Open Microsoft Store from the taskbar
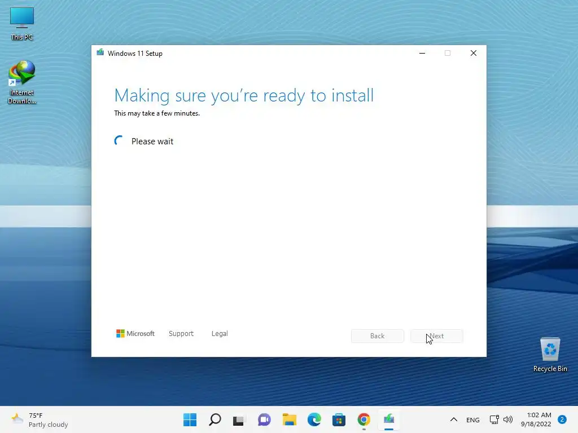This screenshot has width=578, height=433. click(x=339, y=419)
